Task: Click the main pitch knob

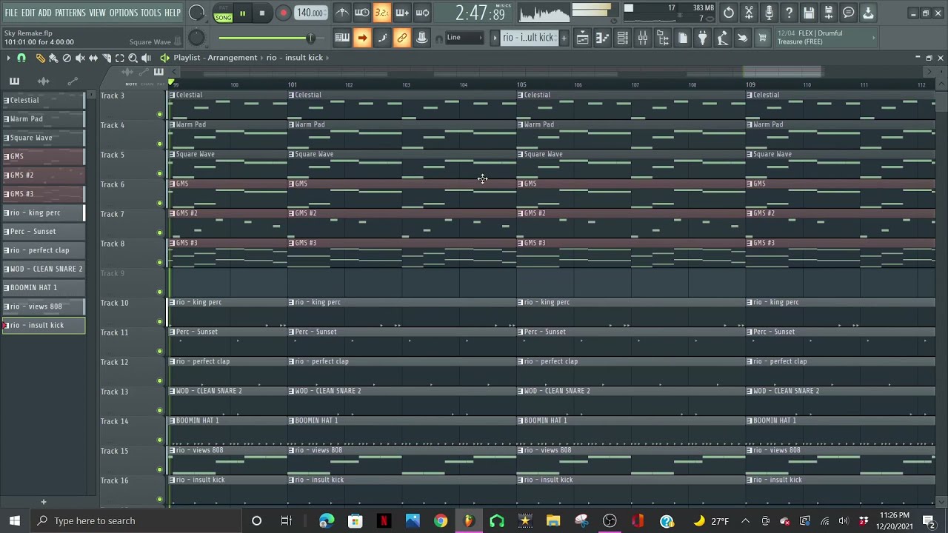Action: pos(196,38)
